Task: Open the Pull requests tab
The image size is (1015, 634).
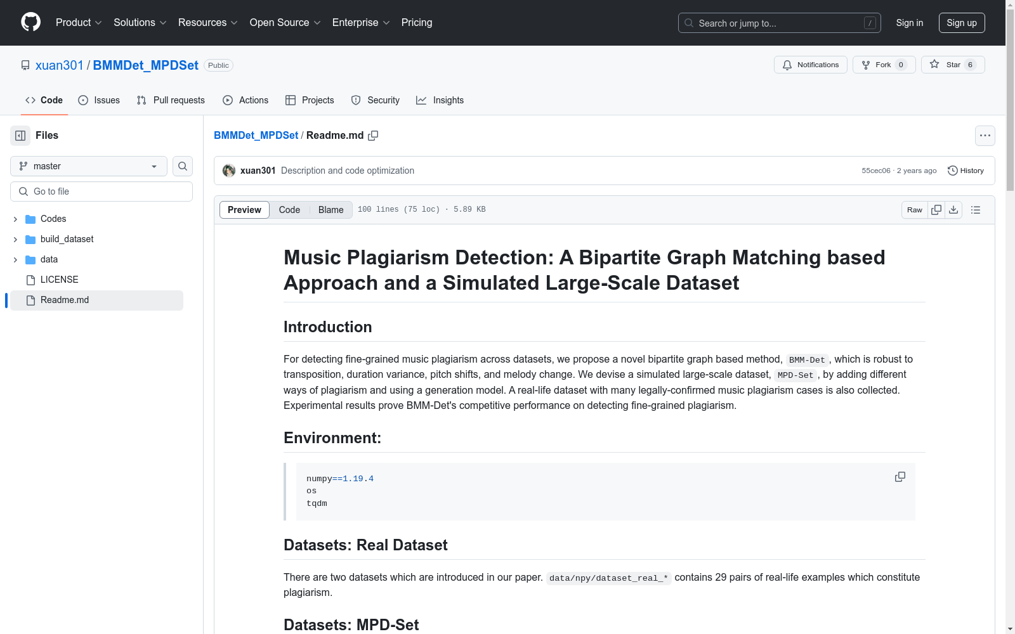Action: tap(171, 100)
